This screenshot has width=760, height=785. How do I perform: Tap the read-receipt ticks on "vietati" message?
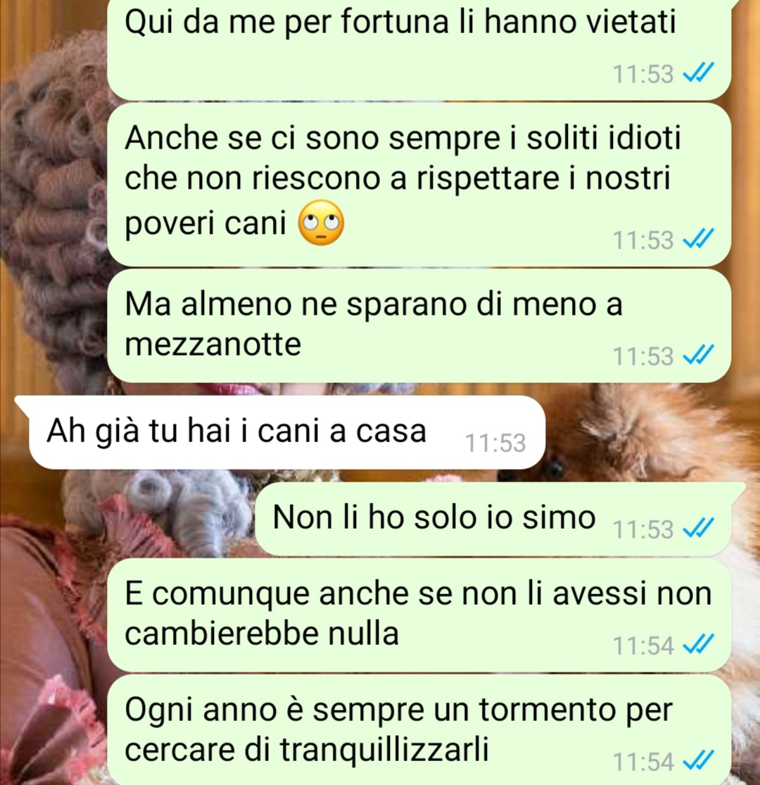pos(699,73)
